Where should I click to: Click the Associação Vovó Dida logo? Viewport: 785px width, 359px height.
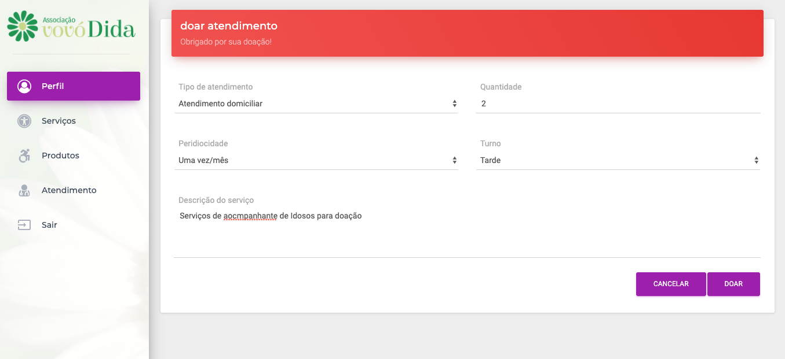71,27
